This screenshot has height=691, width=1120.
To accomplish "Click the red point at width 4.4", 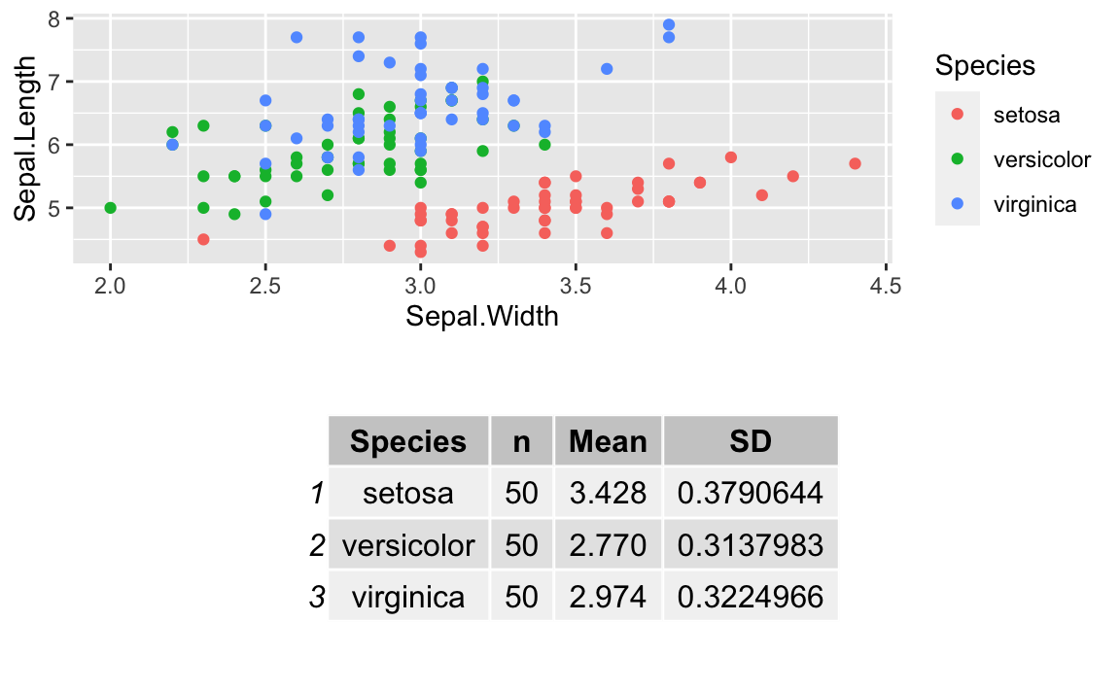I will pos(855,163).
